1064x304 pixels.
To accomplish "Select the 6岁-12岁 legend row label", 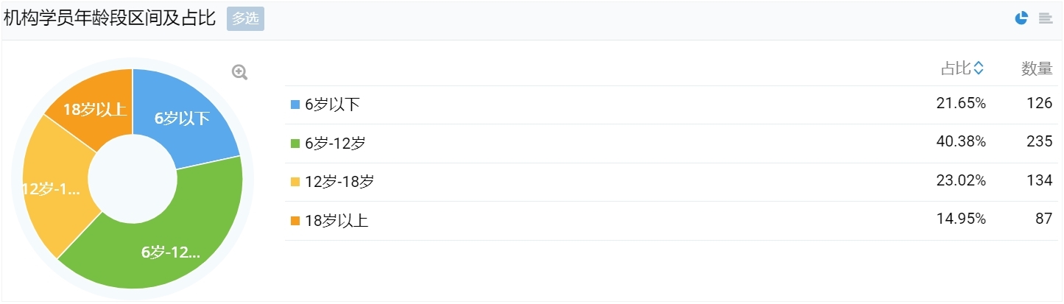I will click(335, 144).
